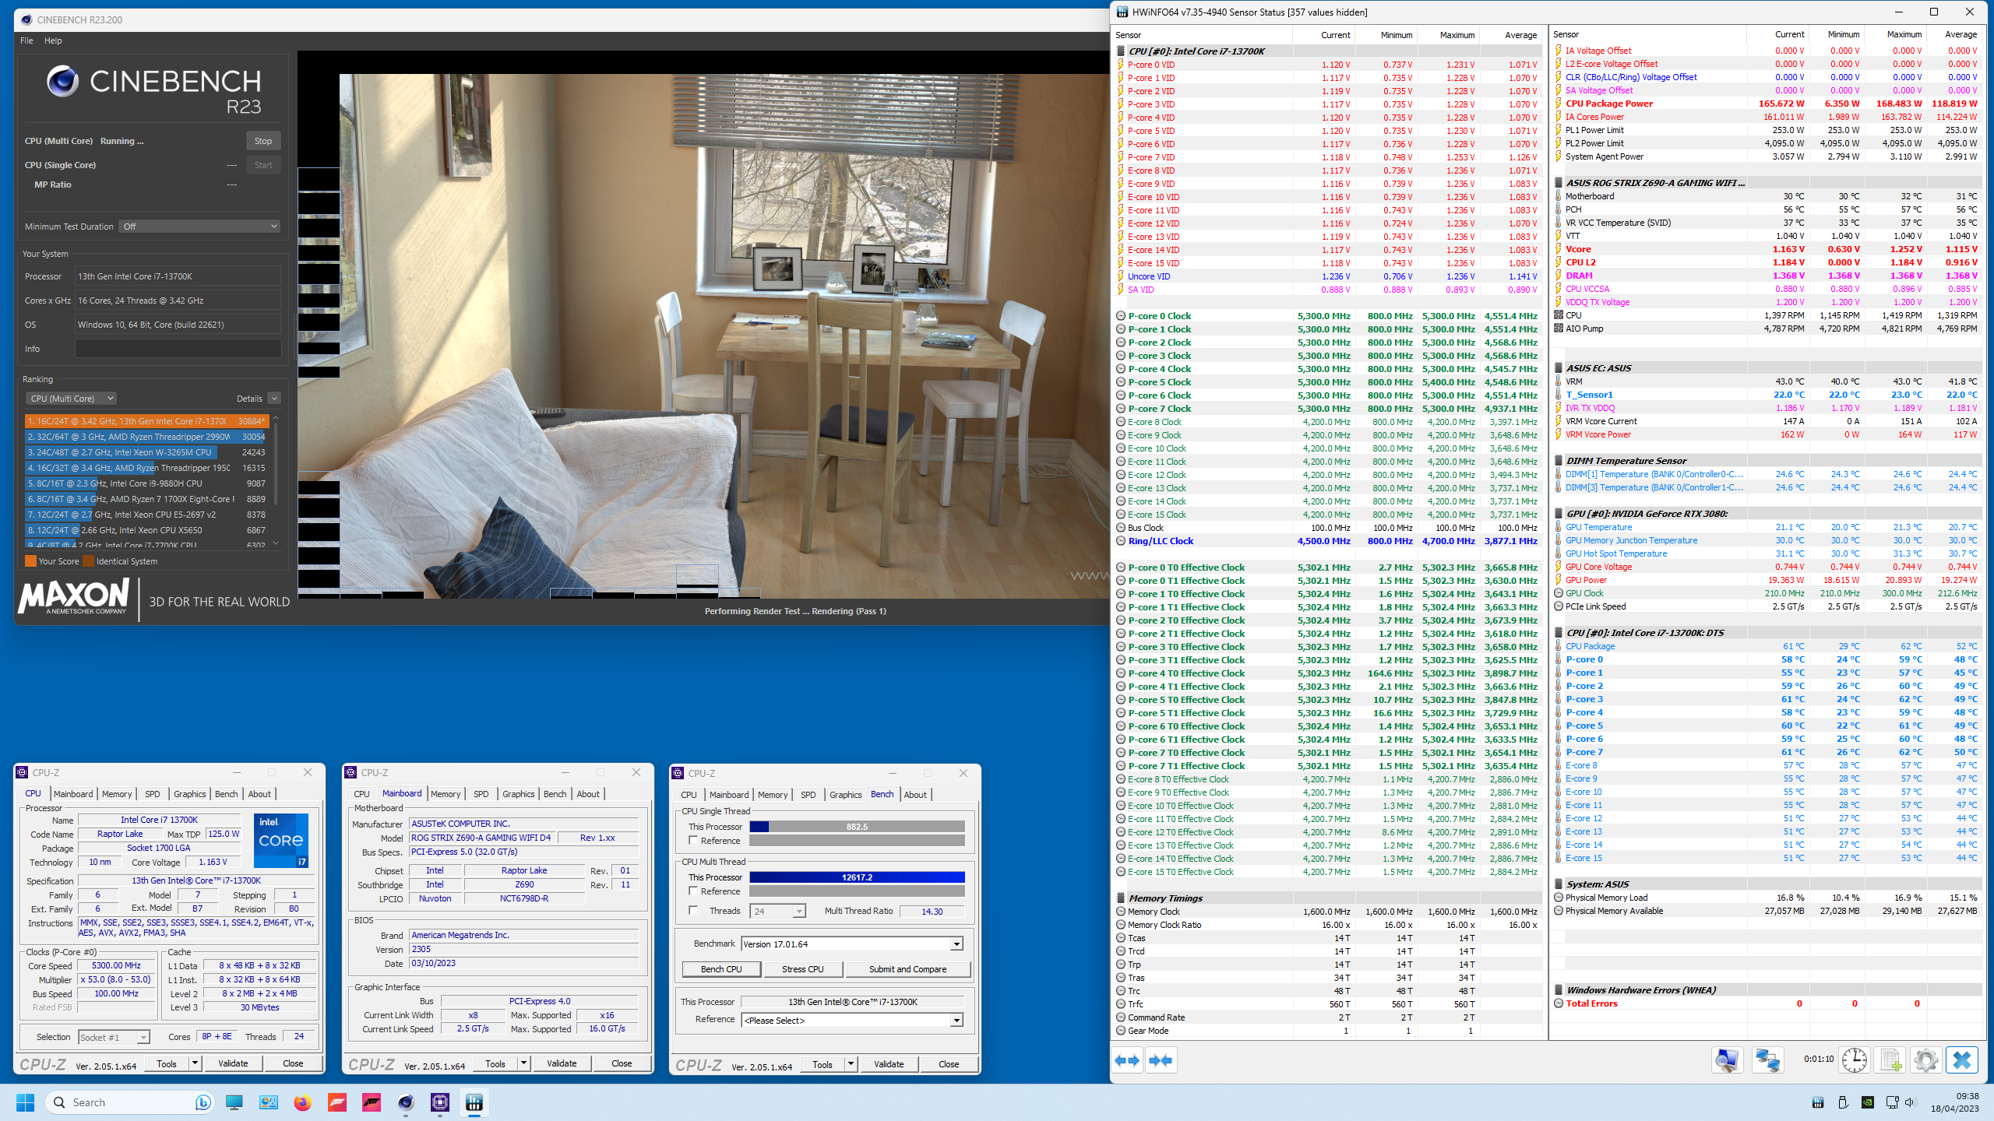Switch to Memory tab in CPU-Z CPU window

click(x=117, y=794)
